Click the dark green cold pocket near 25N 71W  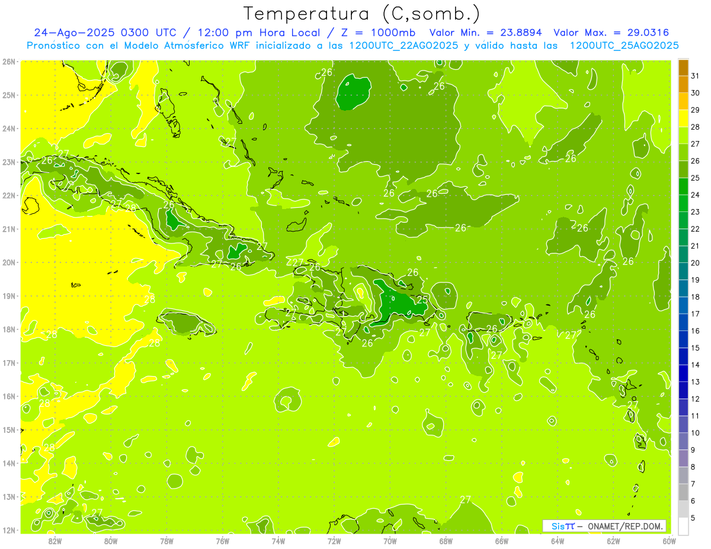coord(353,92)
